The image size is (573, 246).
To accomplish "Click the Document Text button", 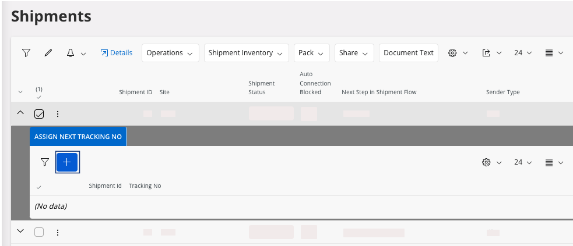I will click(408, 53).
